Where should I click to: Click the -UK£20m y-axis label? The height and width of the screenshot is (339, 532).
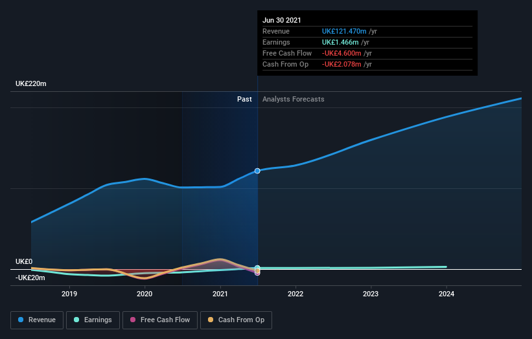[x=30, y=278]
